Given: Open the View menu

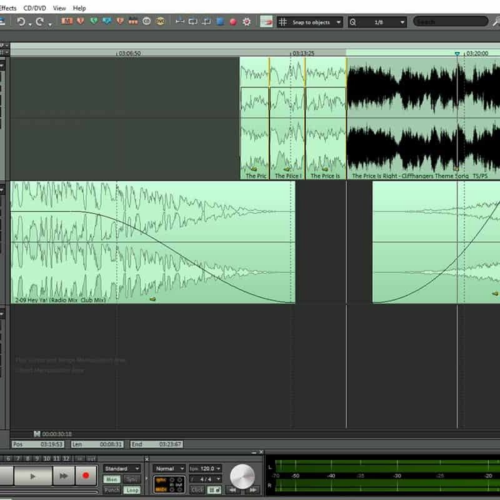Looking at the screenshot, I should click(x=59, y=7).
